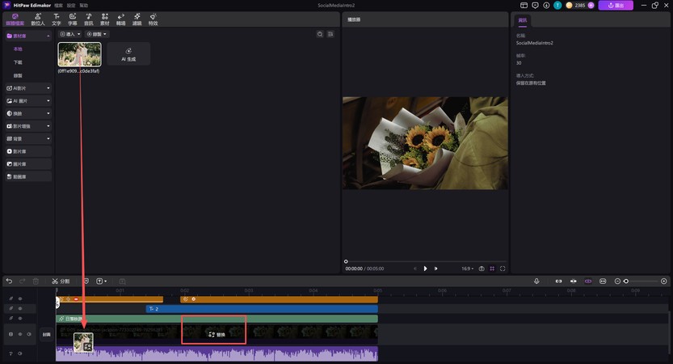Open the 特效 effects panel
Viewport: 673px width, 364px height.
pyautogui.click(x=153, y=19)
